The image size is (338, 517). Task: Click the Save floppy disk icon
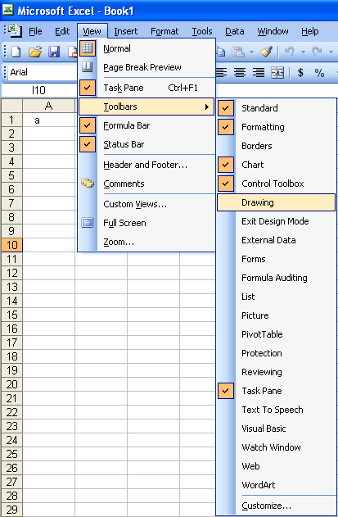coord(54,52)
